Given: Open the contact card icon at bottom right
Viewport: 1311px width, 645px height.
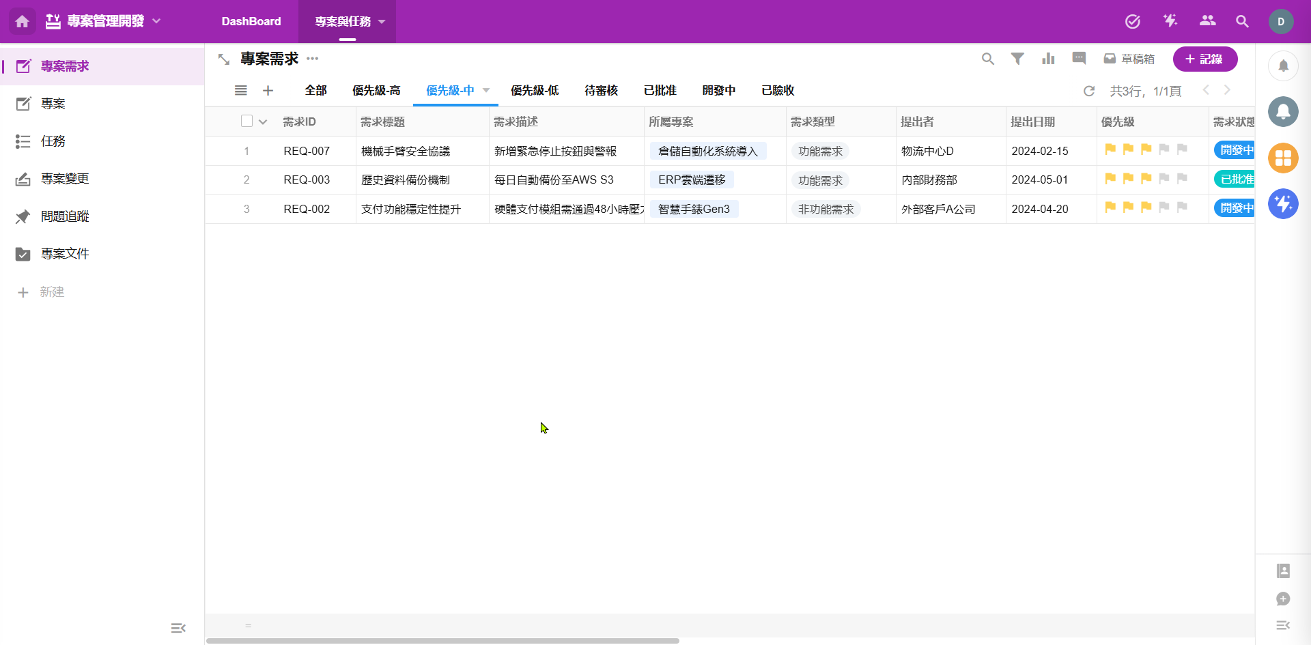Looking at the screenshot, I should coord(1283,571).
